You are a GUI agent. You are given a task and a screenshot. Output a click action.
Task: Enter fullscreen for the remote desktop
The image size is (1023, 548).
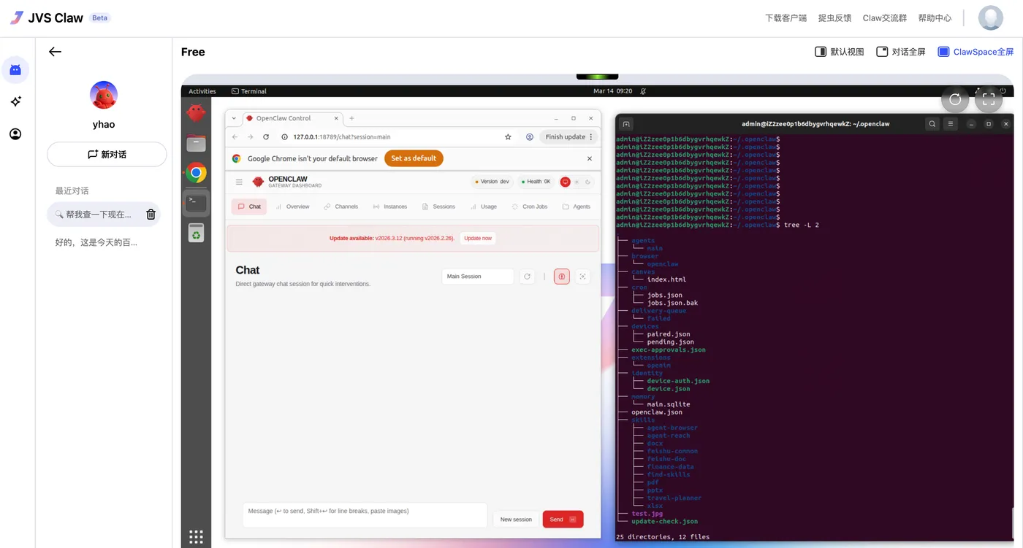coord(989,99)
